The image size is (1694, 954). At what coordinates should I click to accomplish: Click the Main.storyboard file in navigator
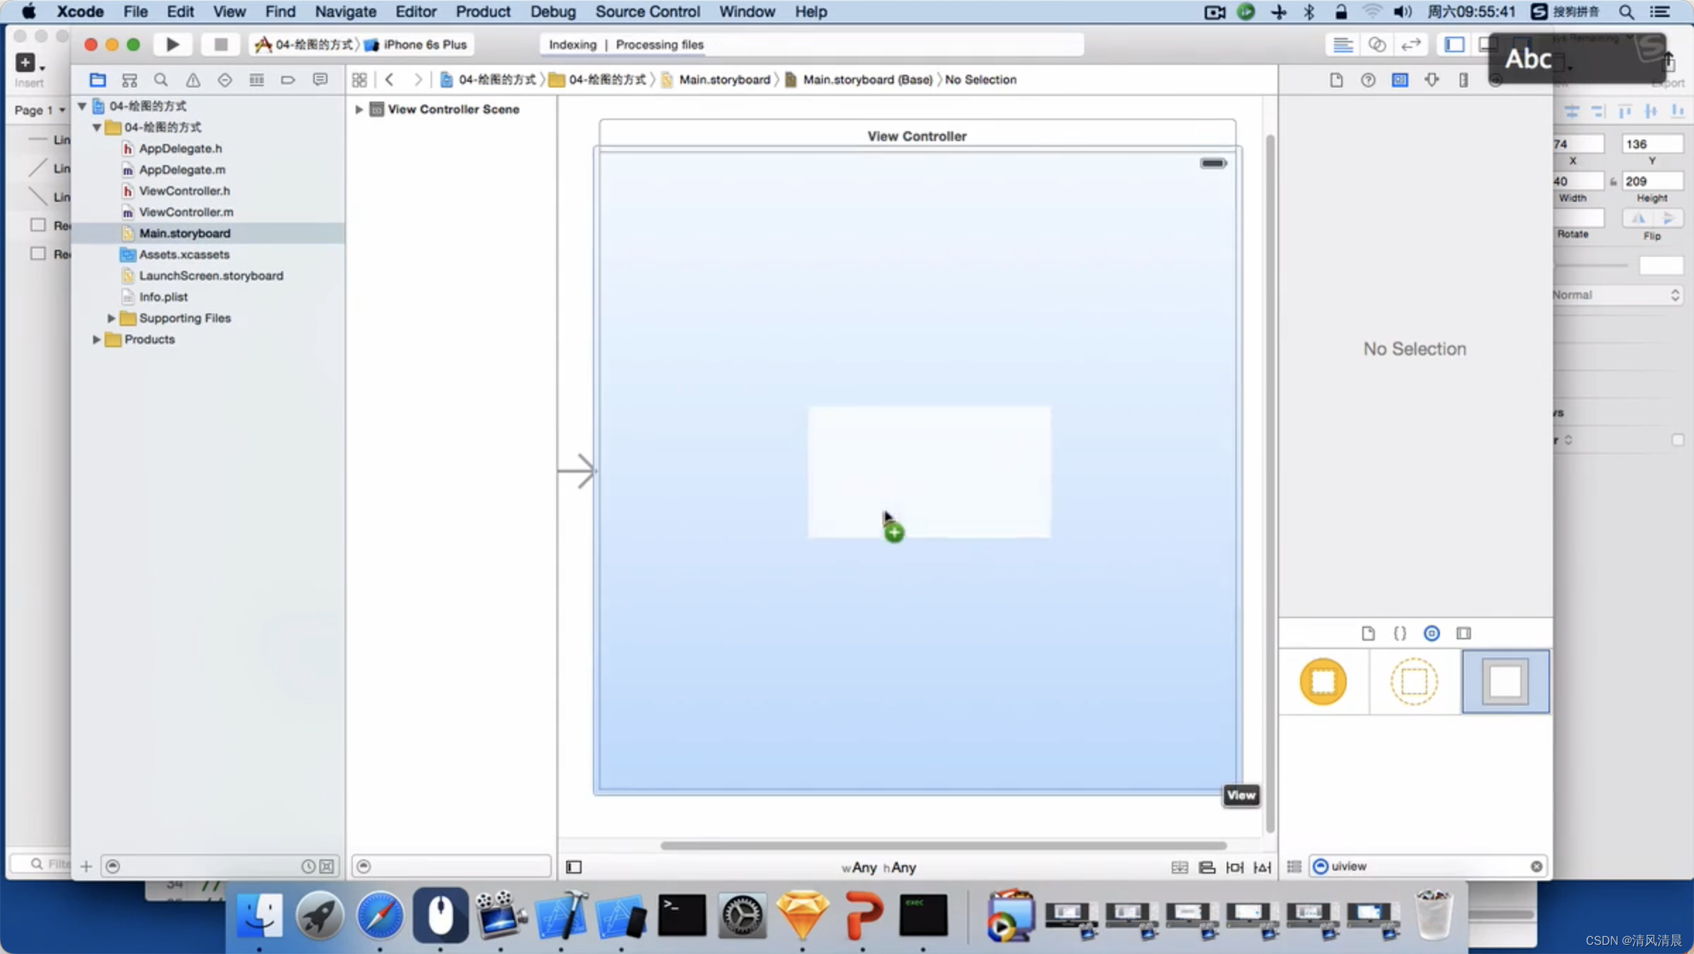(184, 231)
